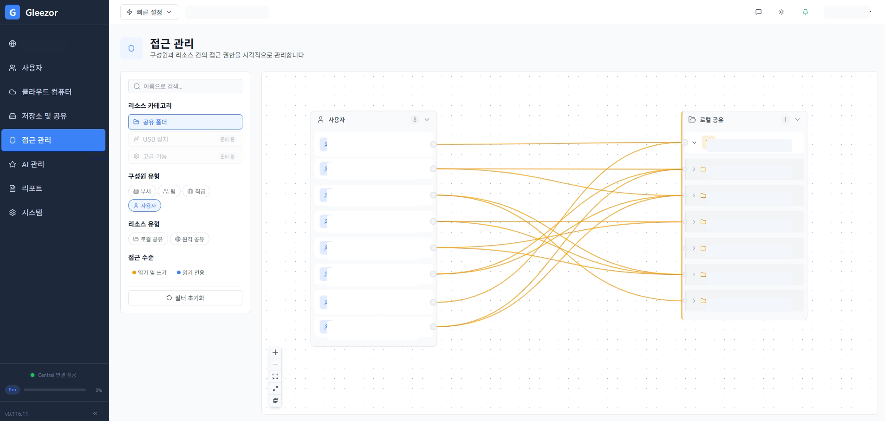Open 시스템 settings page
885x421 pixels.
point(53,213)
